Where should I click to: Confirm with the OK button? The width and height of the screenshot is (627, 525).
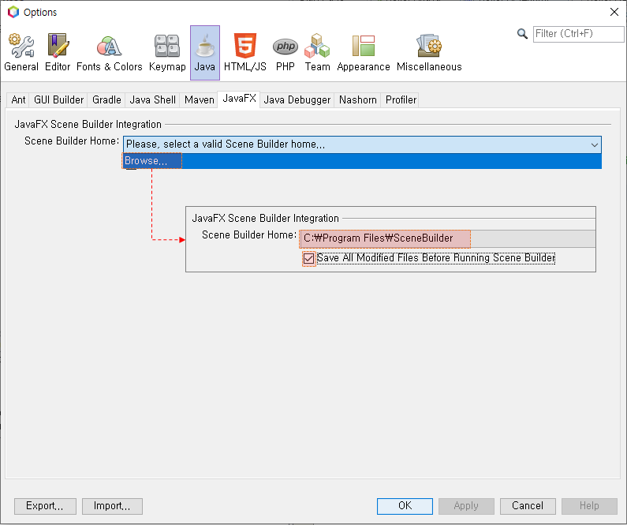[405, 506]
